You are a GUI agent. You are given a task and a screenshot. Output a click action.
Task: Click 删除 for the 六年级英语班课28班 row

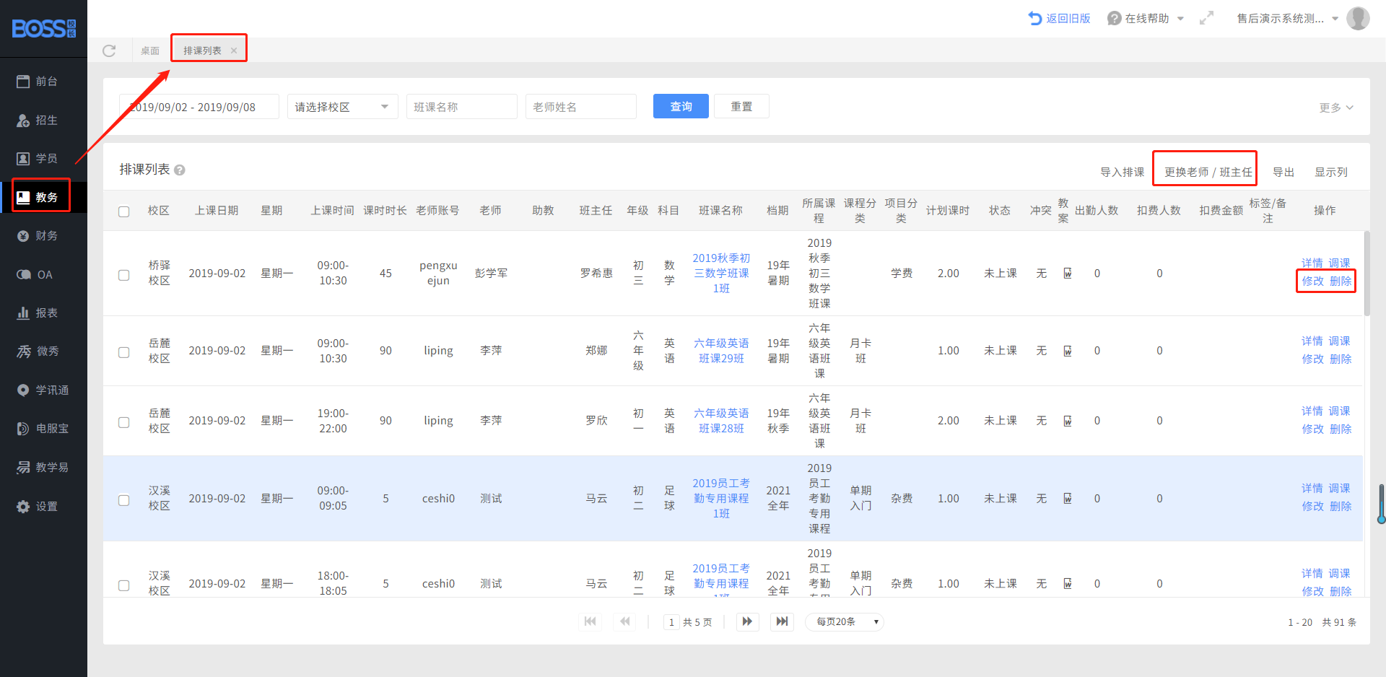(x=1341, y=429)
